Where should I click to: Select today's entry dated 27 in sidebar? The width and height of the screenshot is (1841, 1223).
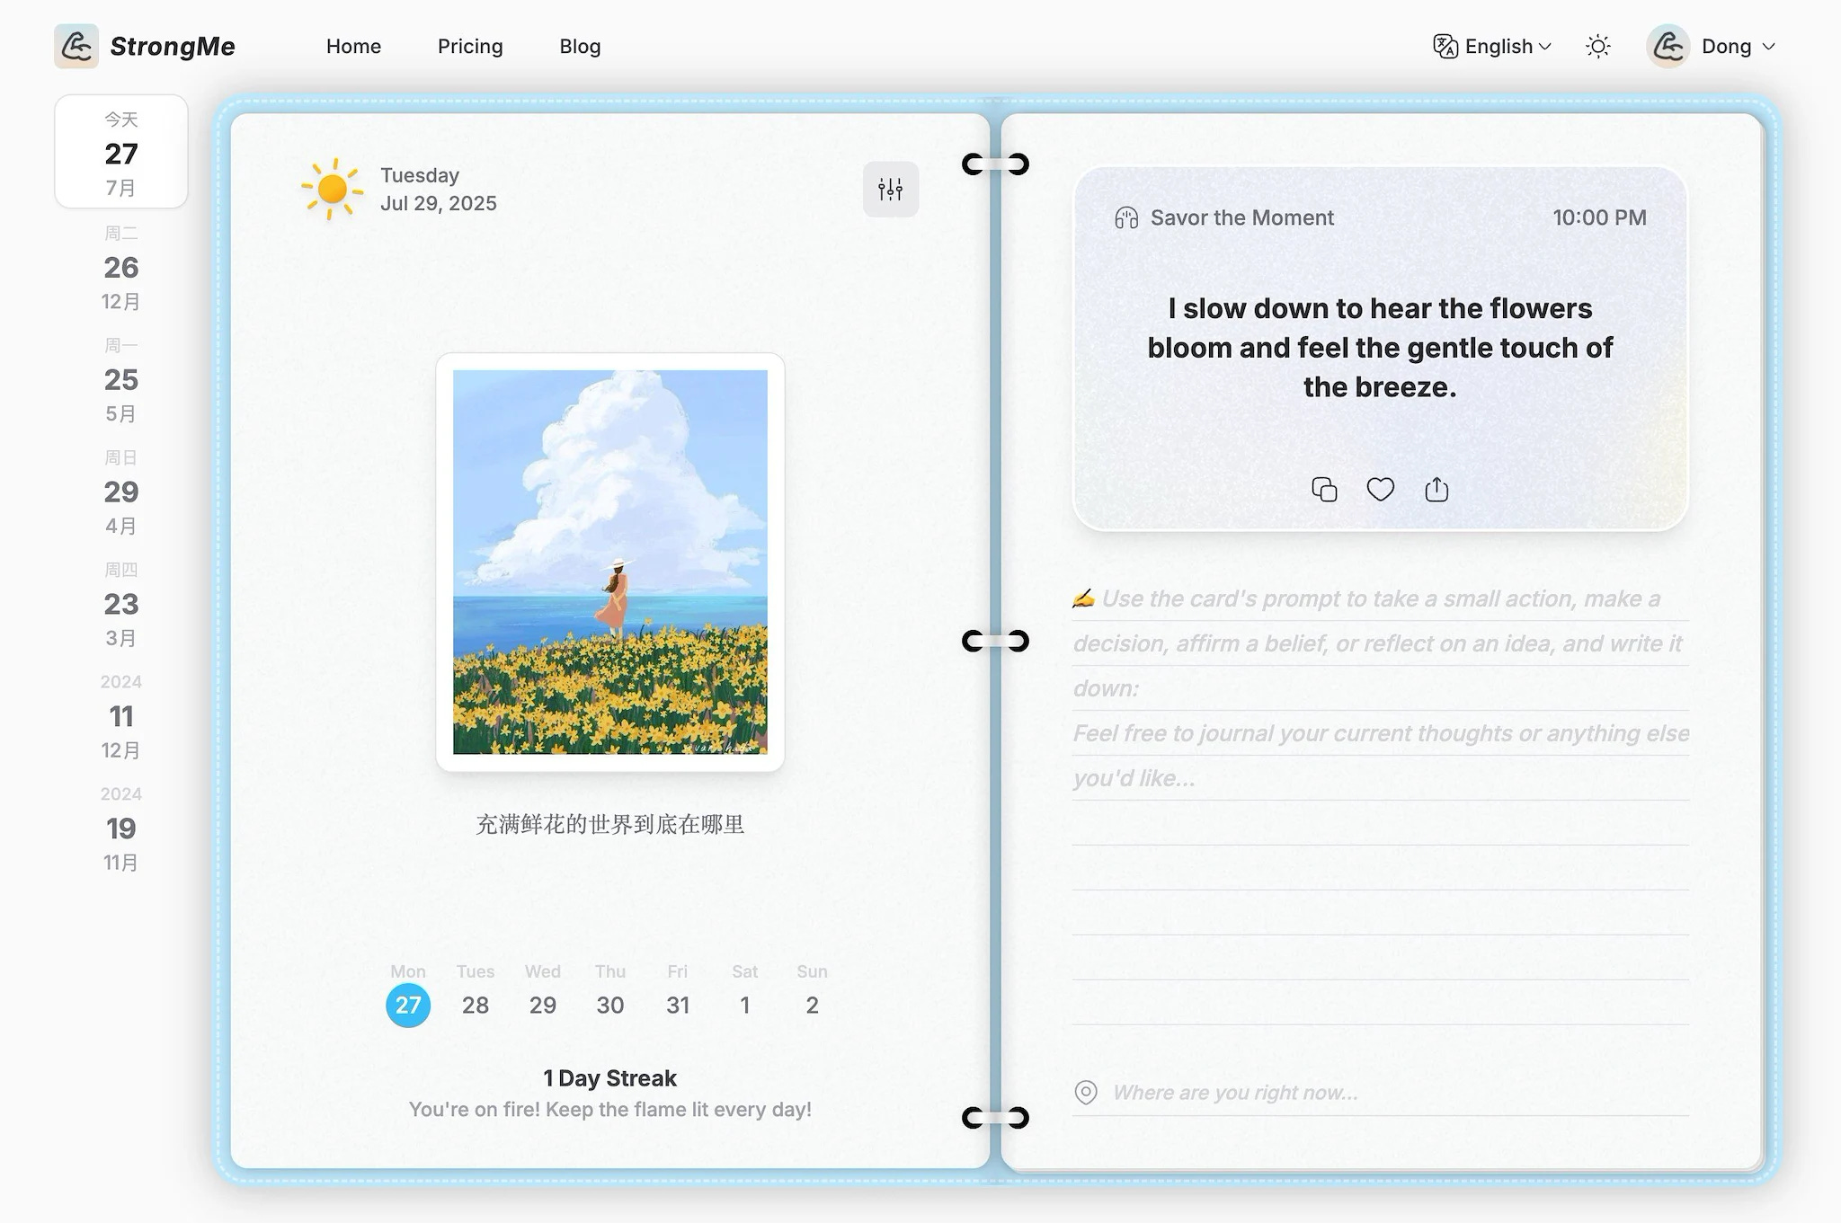121,153
